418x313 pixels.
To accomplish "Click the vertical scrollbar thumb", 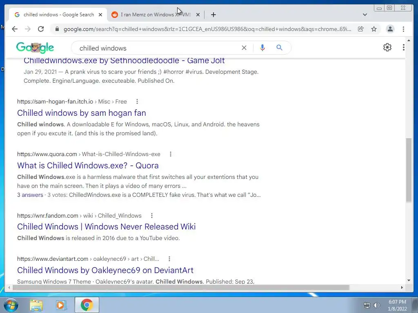I will (409, 170).
